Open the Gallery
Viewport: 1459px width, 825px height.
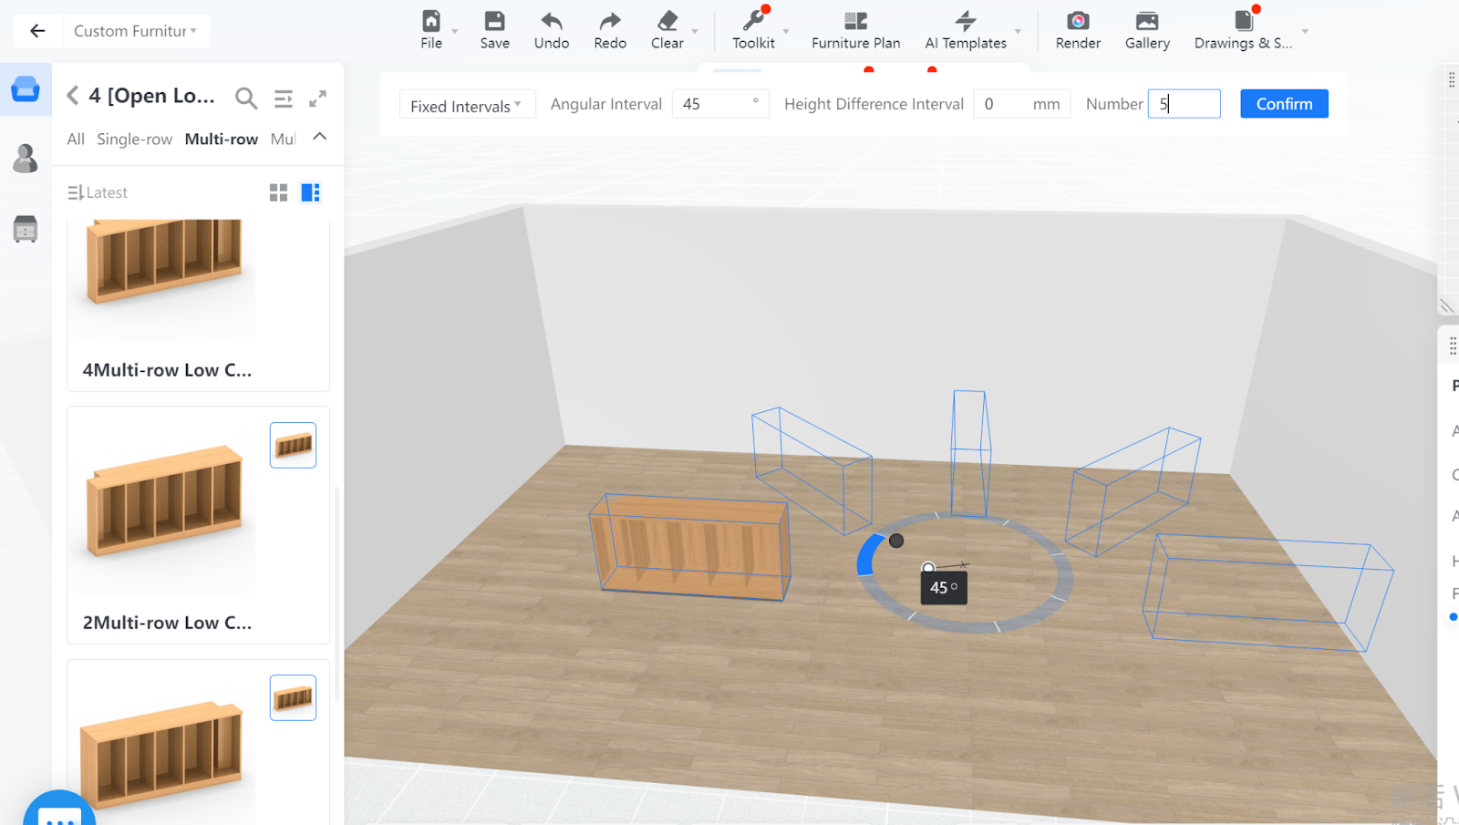point(1146,29)
